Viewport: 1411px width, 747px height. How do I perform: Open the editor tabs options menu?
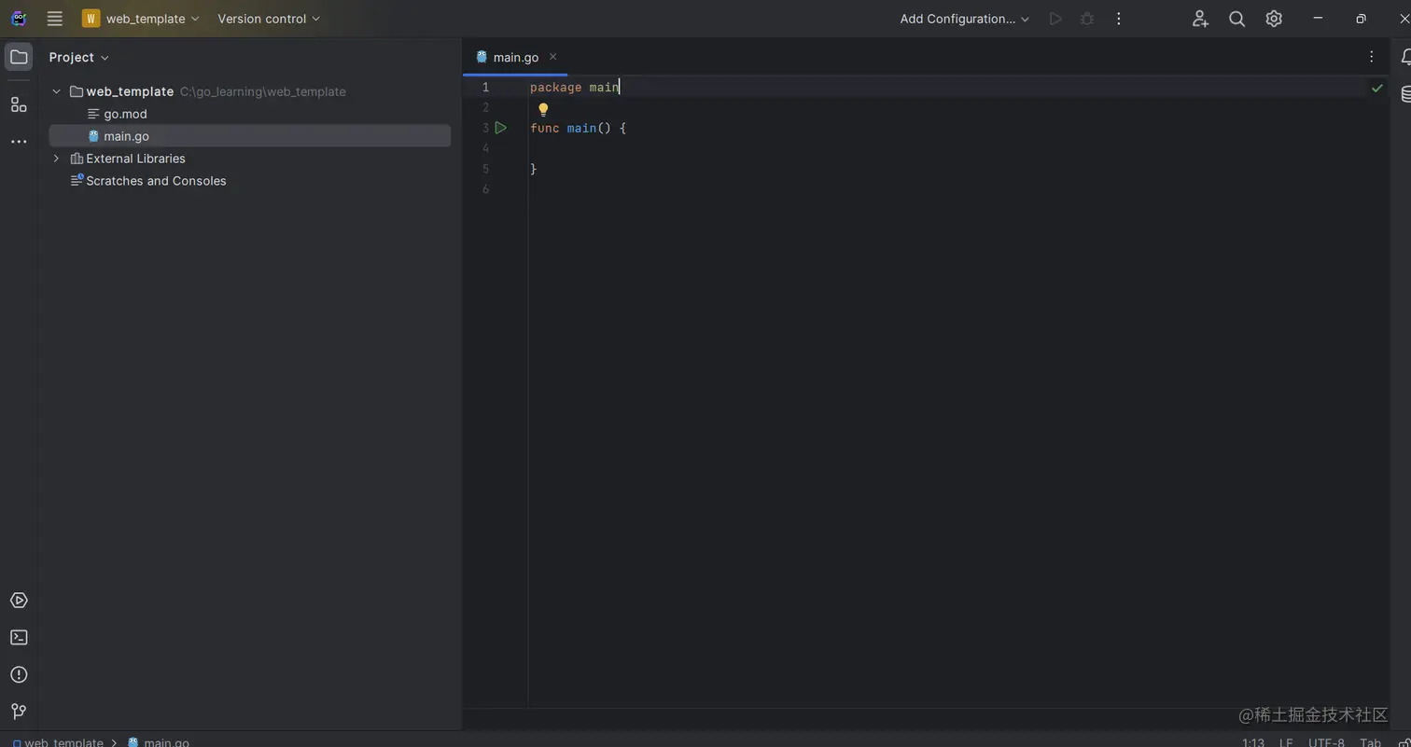(1372, 57)
